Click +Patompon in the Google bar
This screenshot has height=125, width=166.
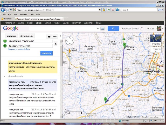point(9,23)
